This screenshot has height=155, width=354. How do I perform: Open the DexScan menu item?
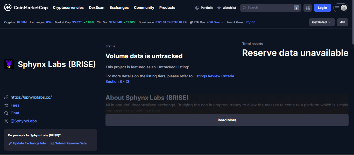(96, 8)
